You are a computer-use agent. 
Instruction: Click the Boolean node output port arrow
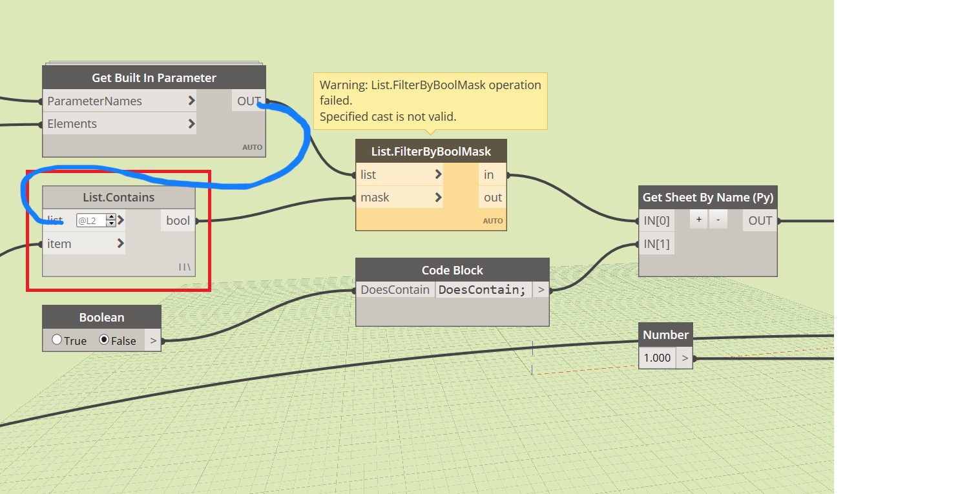[x=152, y=340]
